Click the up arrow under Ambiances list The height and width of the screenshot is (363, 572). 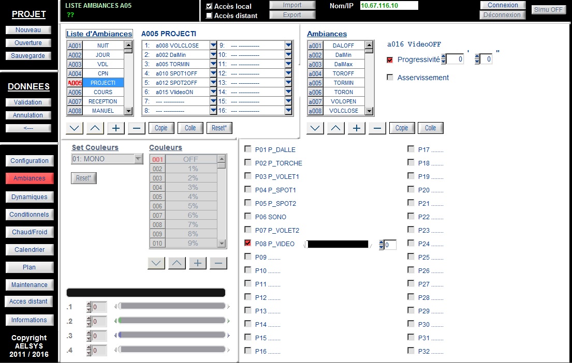click(335, 128)
